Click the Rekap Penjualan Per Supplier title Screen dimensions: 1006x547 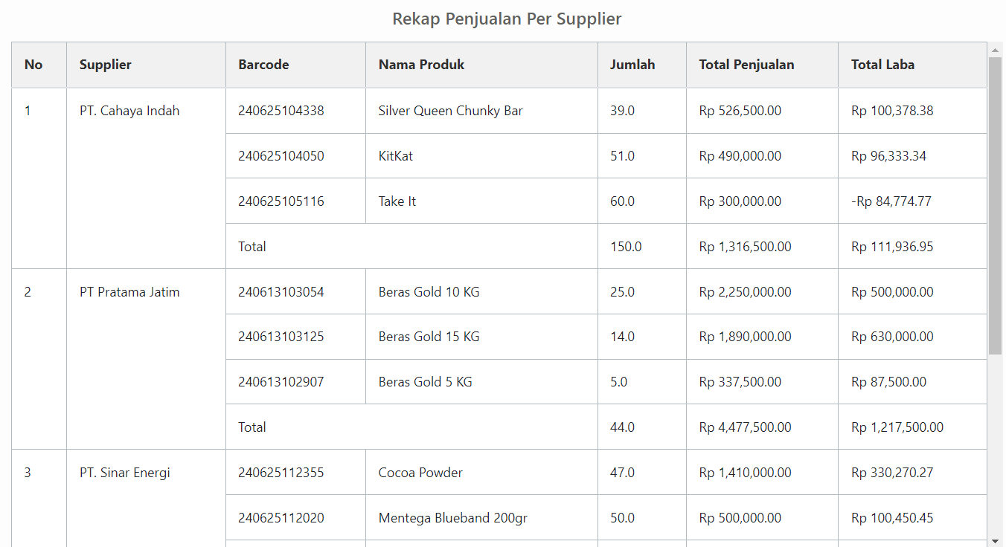click(507, 19)
